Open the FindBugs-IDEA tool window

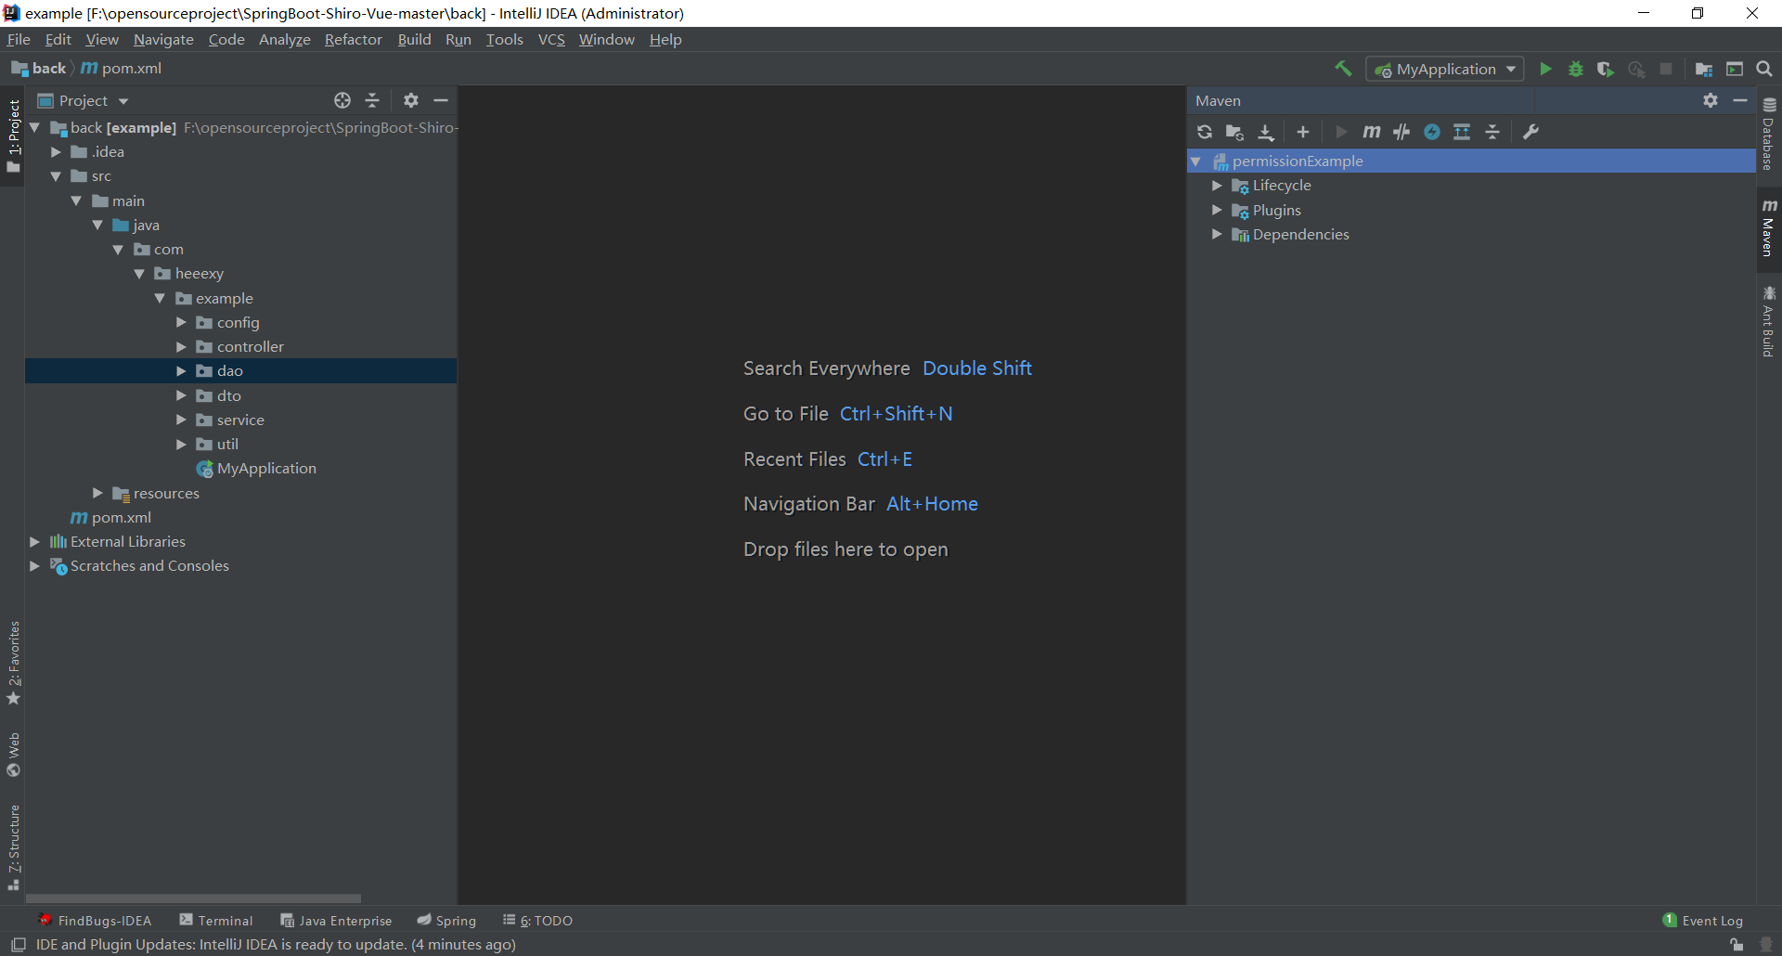[x=95, y=920]
